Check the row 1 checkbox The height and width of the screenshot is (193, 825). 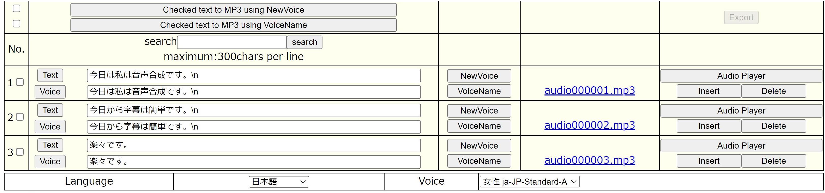(20, 83)
